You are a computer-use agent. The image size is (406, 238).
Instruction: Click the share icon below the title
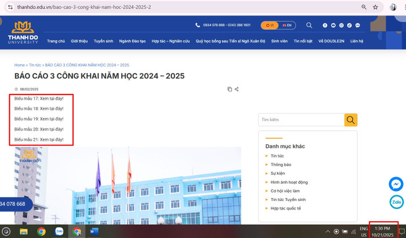[x=237, y=89]
